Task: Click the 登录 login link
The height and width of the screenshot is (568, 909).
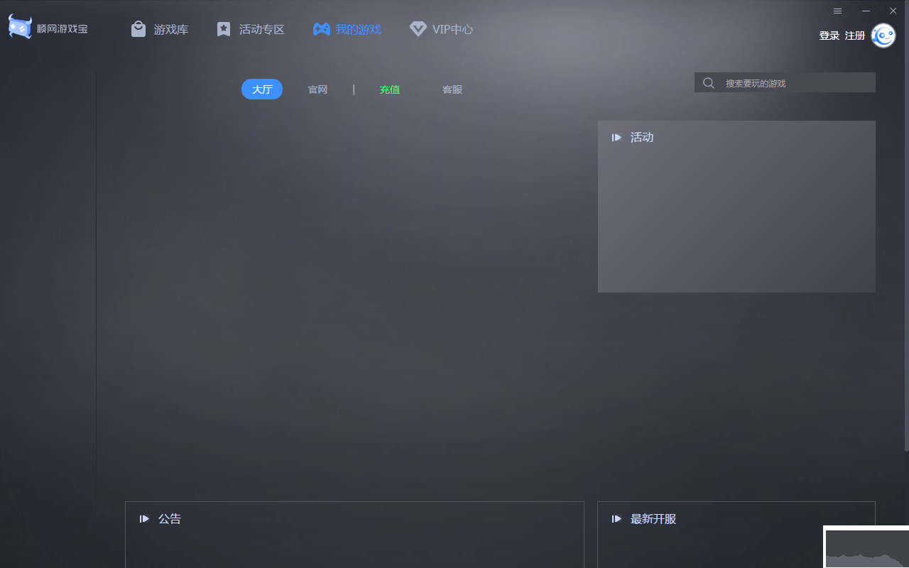Action: [829, 35]
